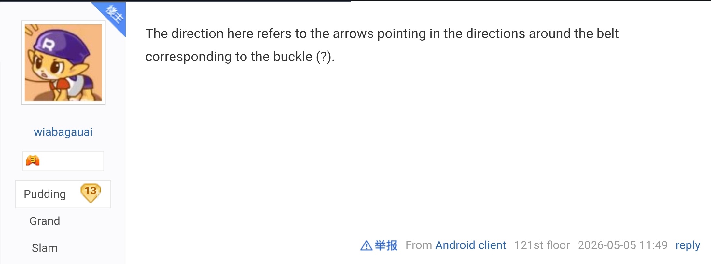Report this post via 举报
This screenshot has width=711, height=264.
(386, 245)
